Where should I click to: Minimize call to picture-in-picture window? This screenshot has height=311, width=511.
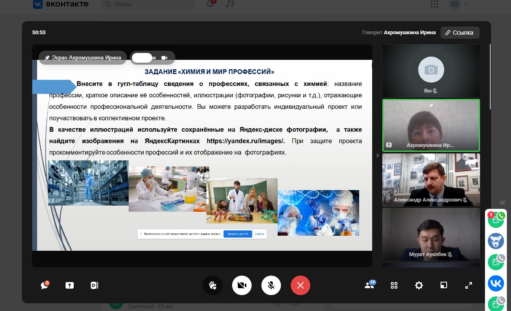[x=444, y=285]
